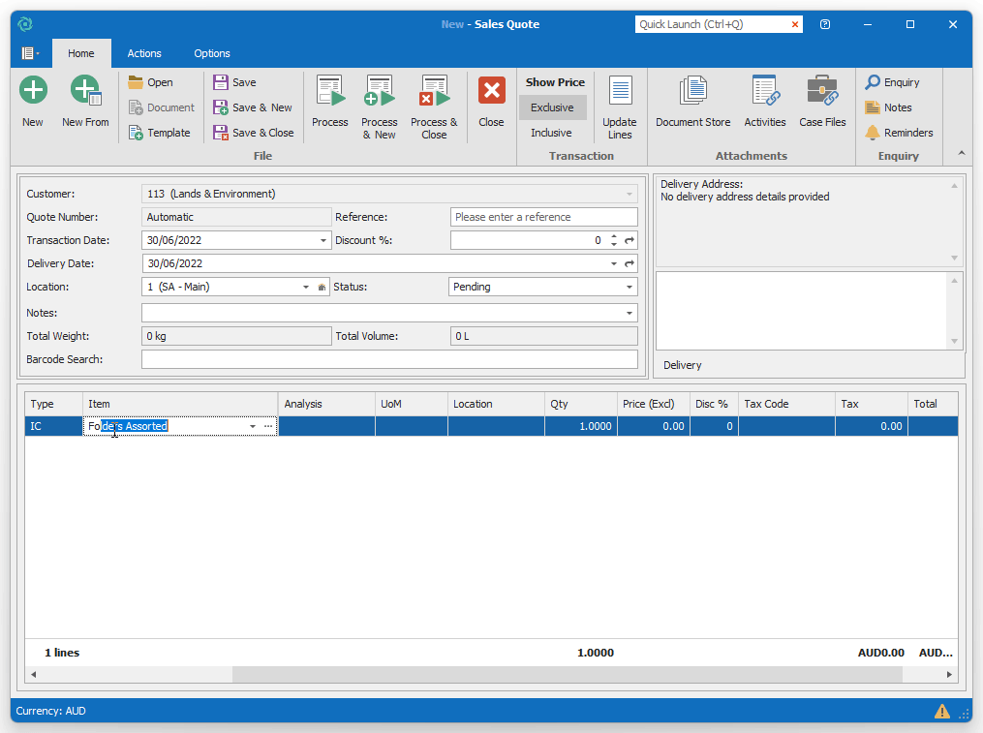Viewport: 983px width, 733px height.
Task: Click the Process & Close icon
Action: [x=434, y=92]
